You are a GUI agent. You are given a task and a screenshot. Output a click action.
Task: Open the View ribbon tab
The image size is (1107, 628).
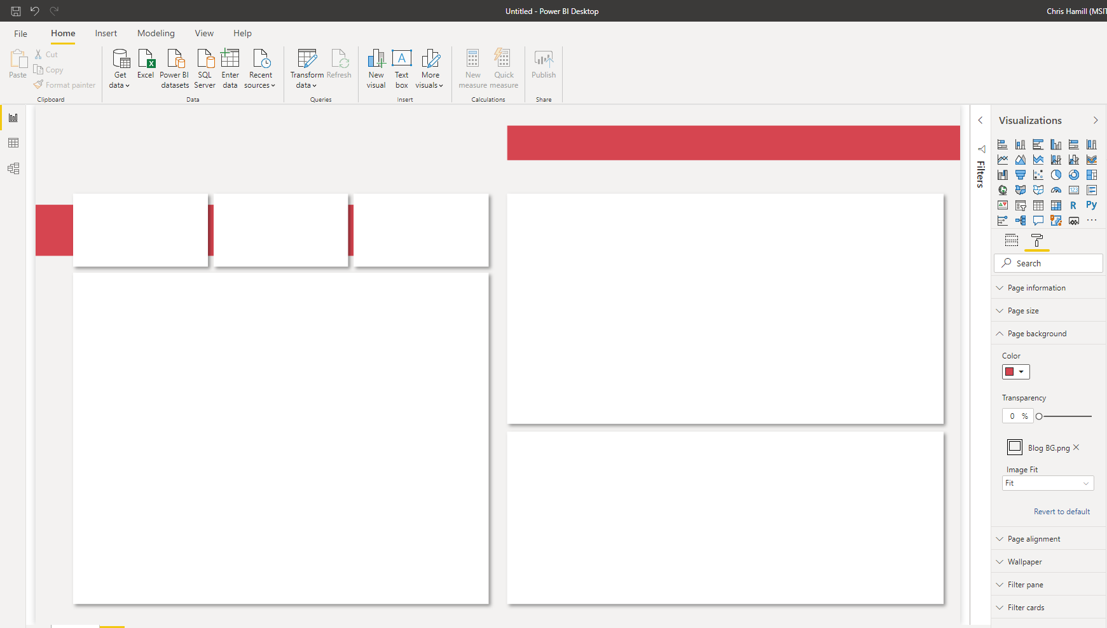(204, 33)
